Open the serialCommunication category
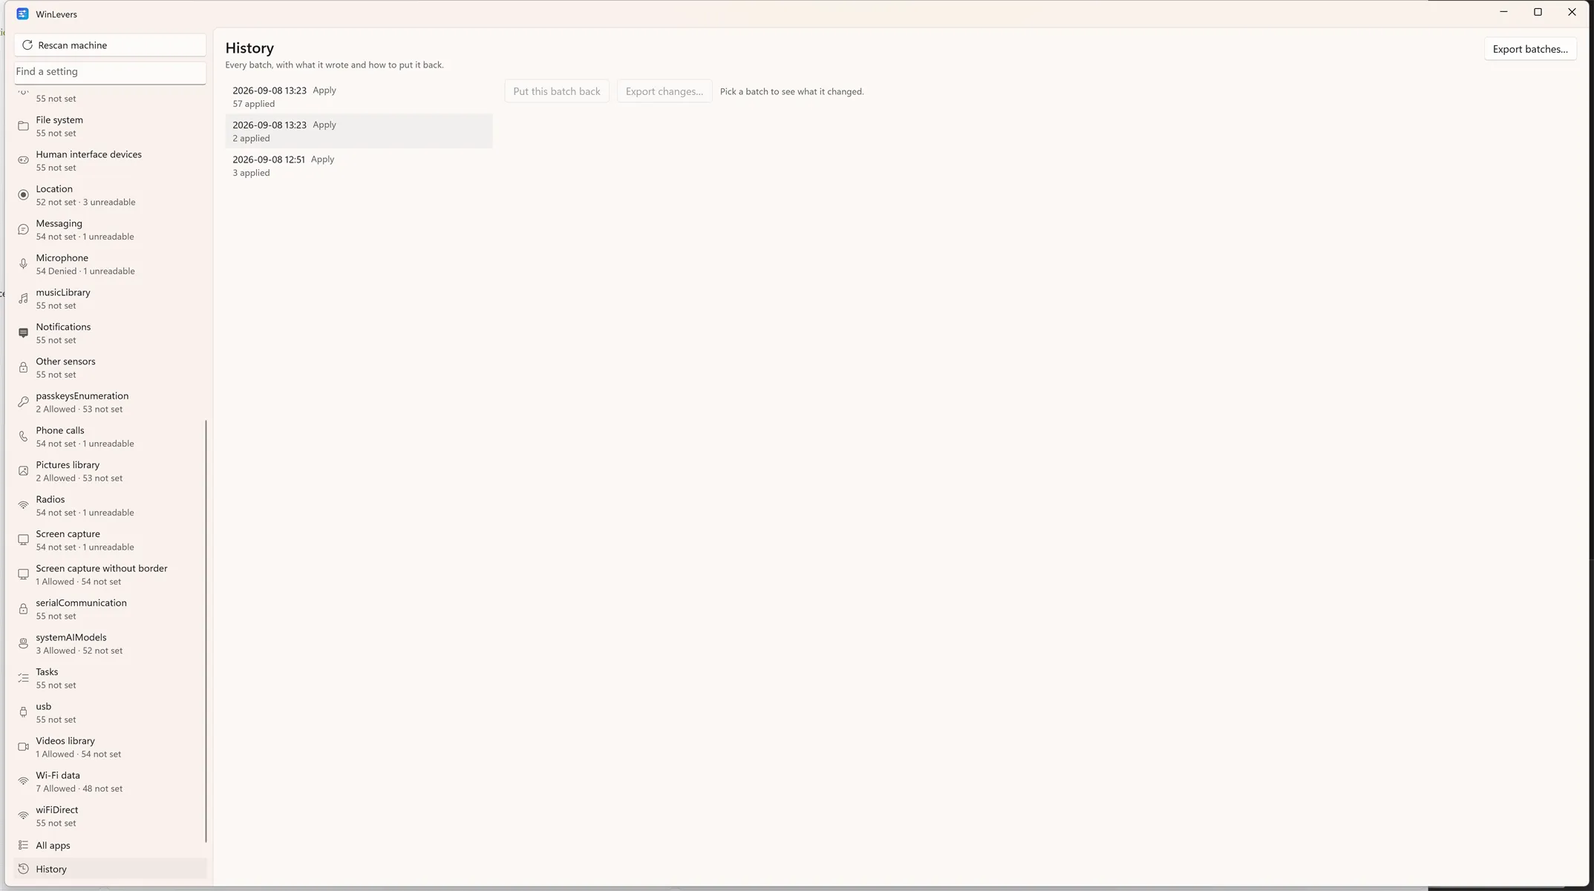Viewport: 1594px width, 891px height. [x=108, y=609]
